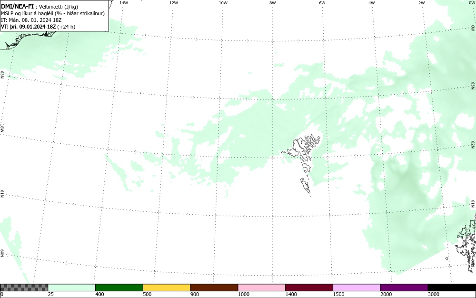Click the lavender 1500-2000 legend swatch
The image size is (476, 298).
(357, 288)
